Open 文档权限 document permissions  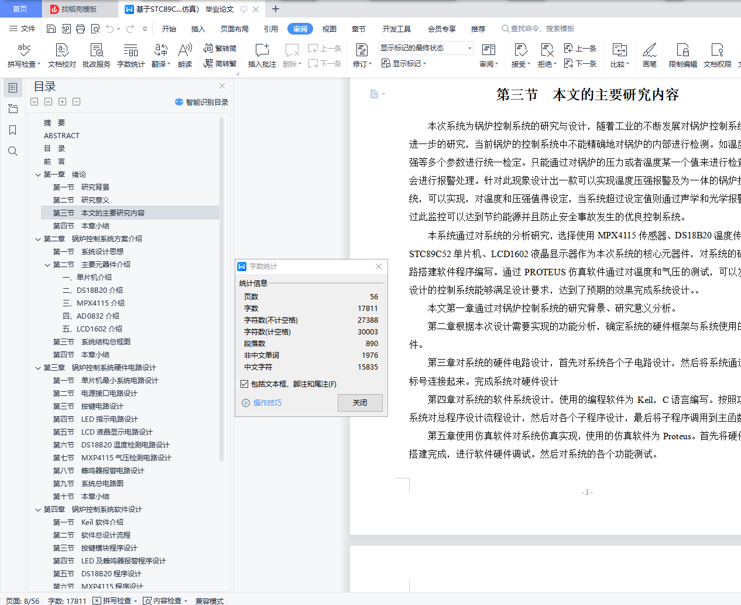coord(718,56)
